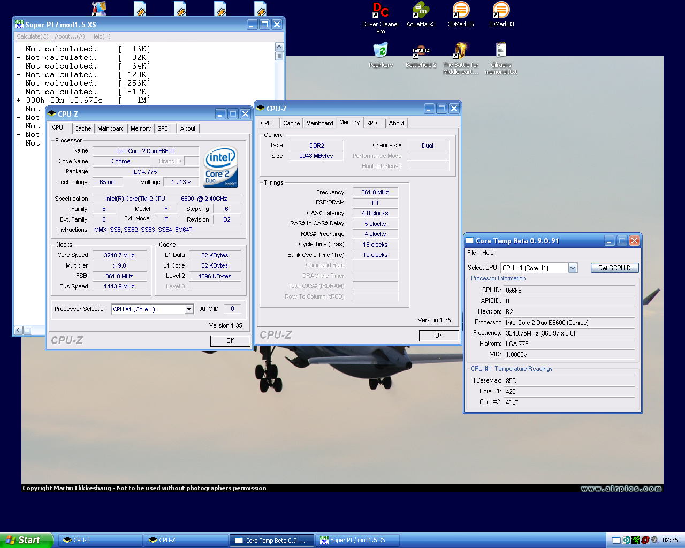Click the FSB:DRAM value 1:1
Image resolution: width=685 pixels, height=548 pixels.
(375, 203)
